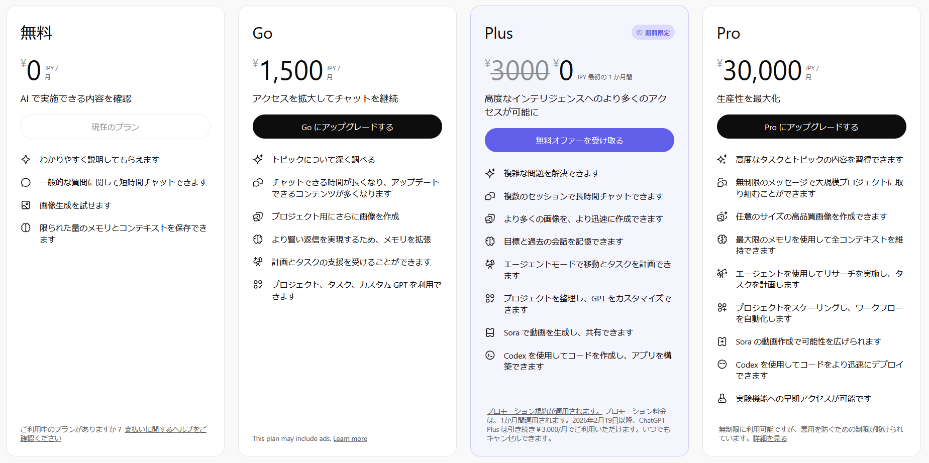Click the Codex icon in the Plus plan

[x=490, y=356]
